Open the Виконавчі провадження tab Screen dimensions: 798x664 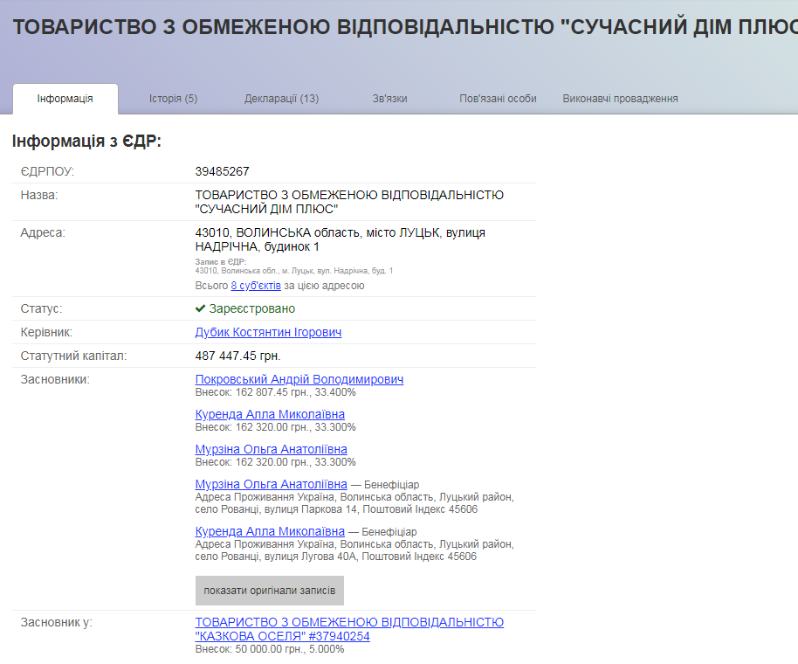coord(620,99)
